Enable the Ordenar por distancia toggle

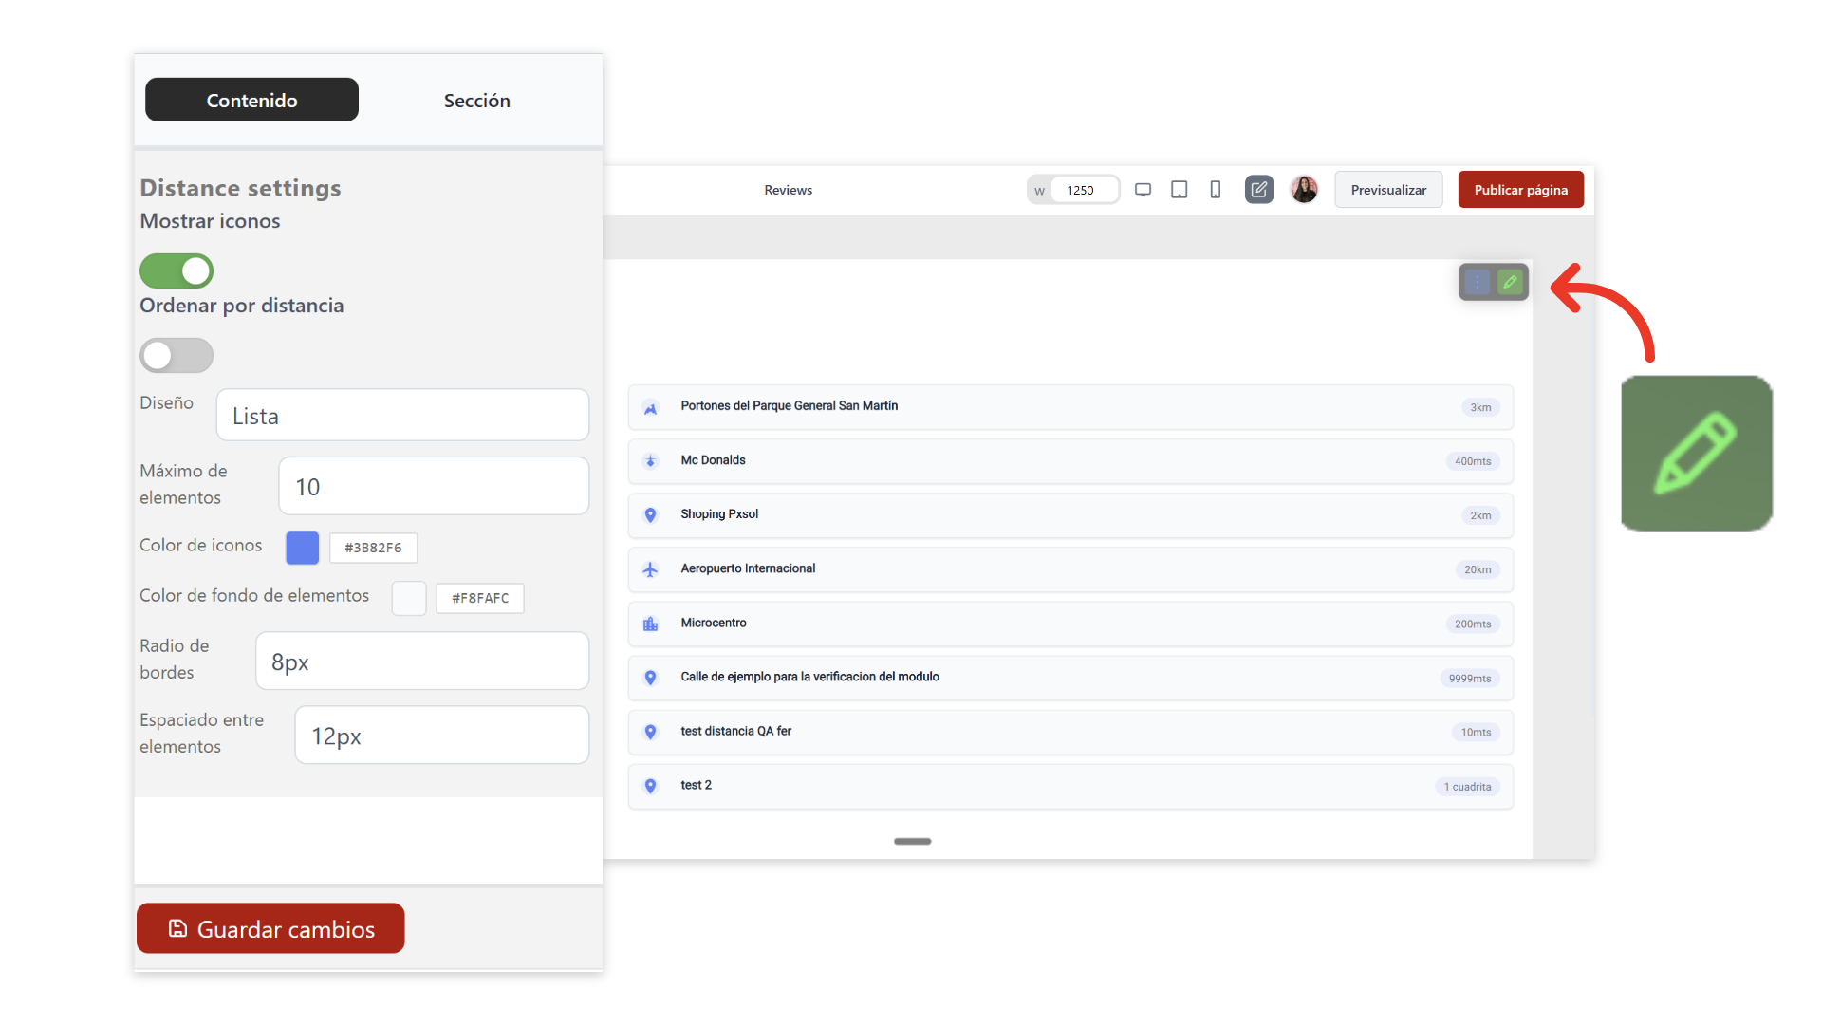[177, 356]
